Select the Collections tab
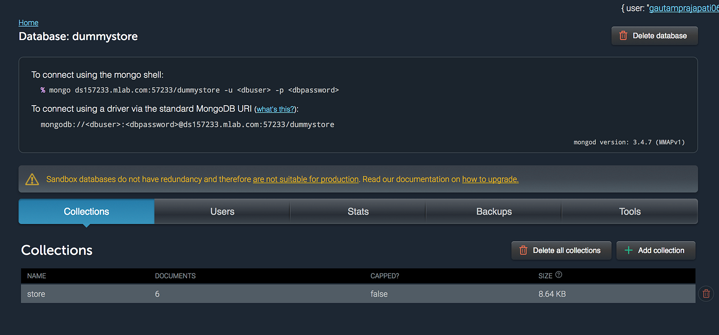 (x=86, y=211)
